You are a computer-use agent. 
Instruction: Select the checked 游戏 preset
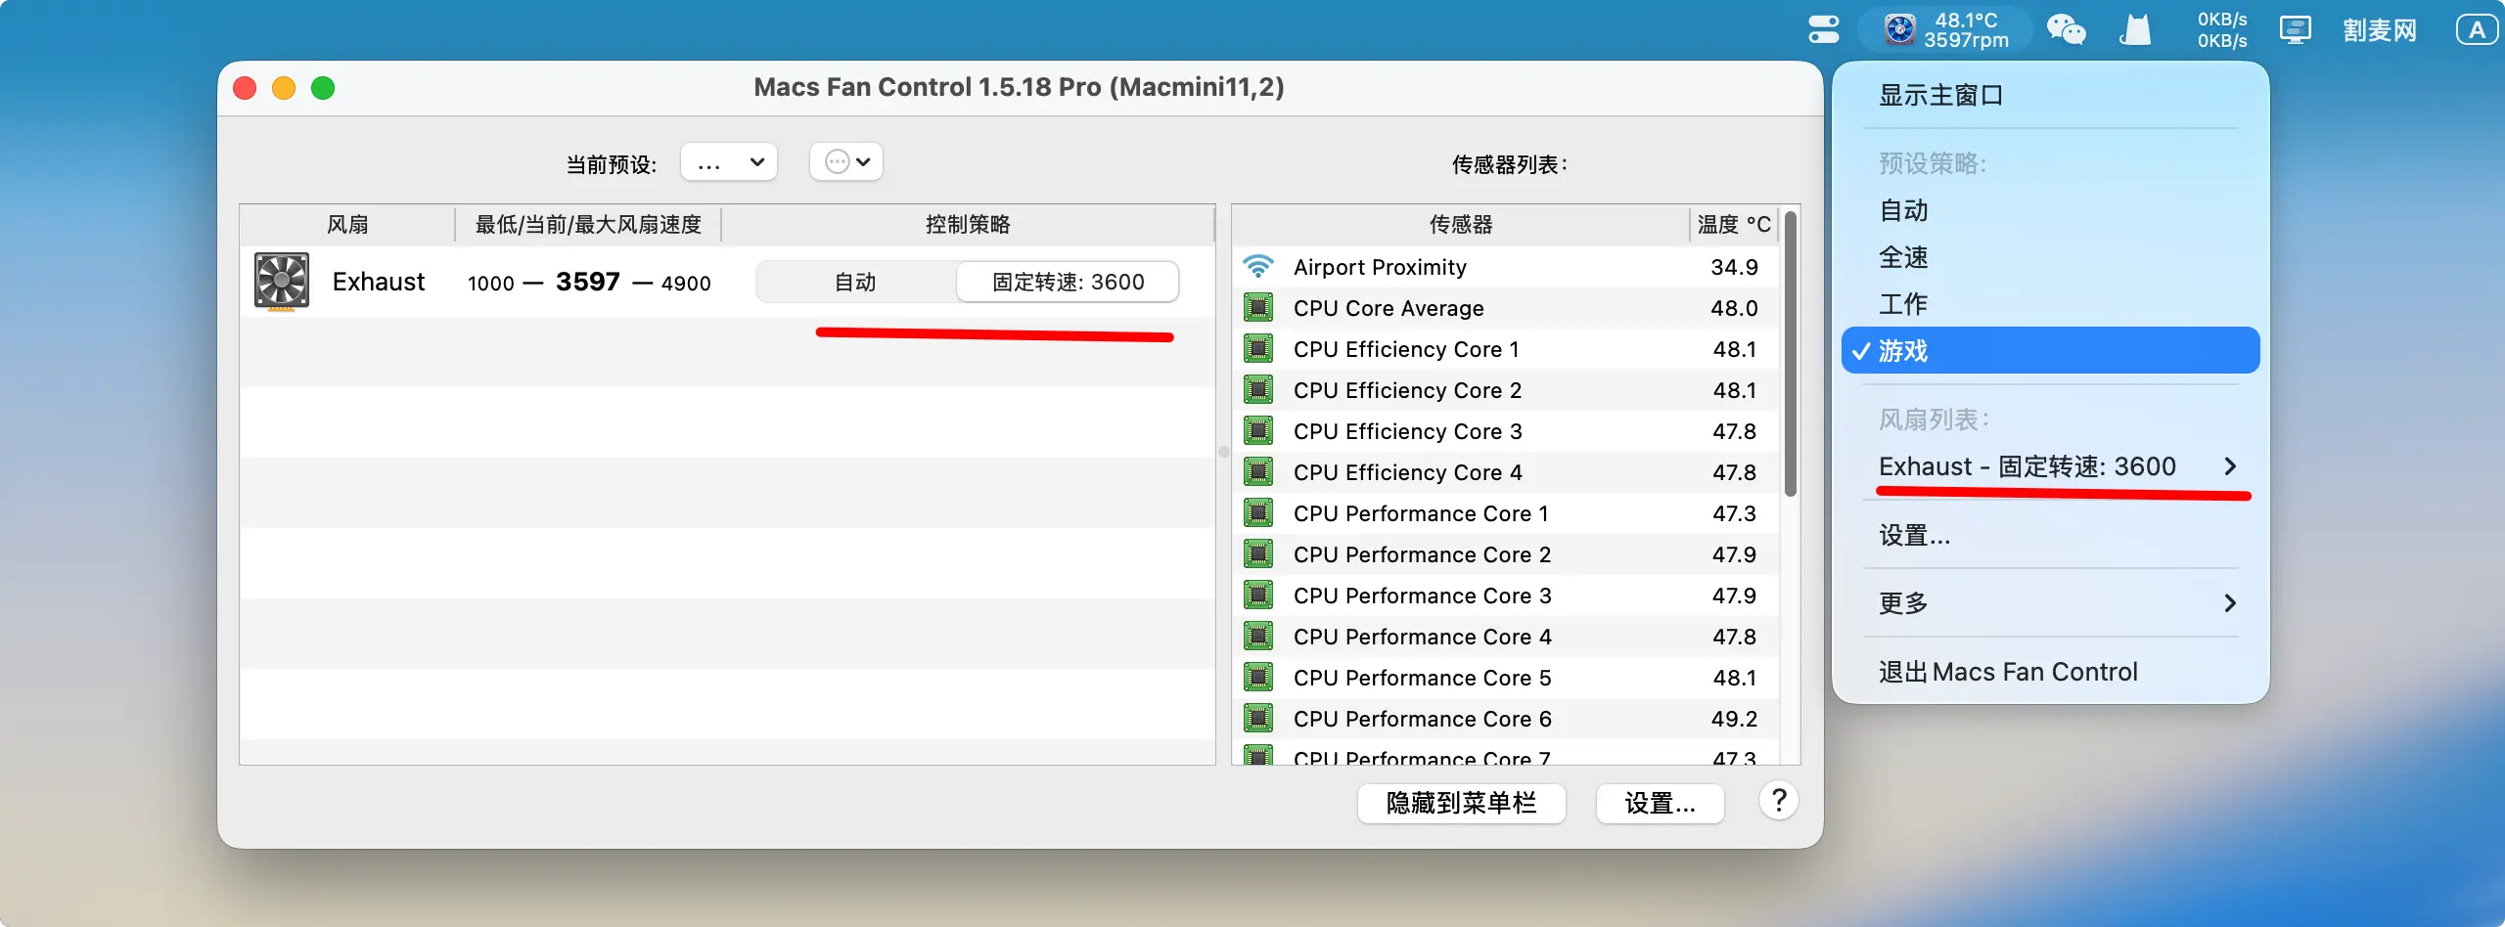[x=2050, y=351]
